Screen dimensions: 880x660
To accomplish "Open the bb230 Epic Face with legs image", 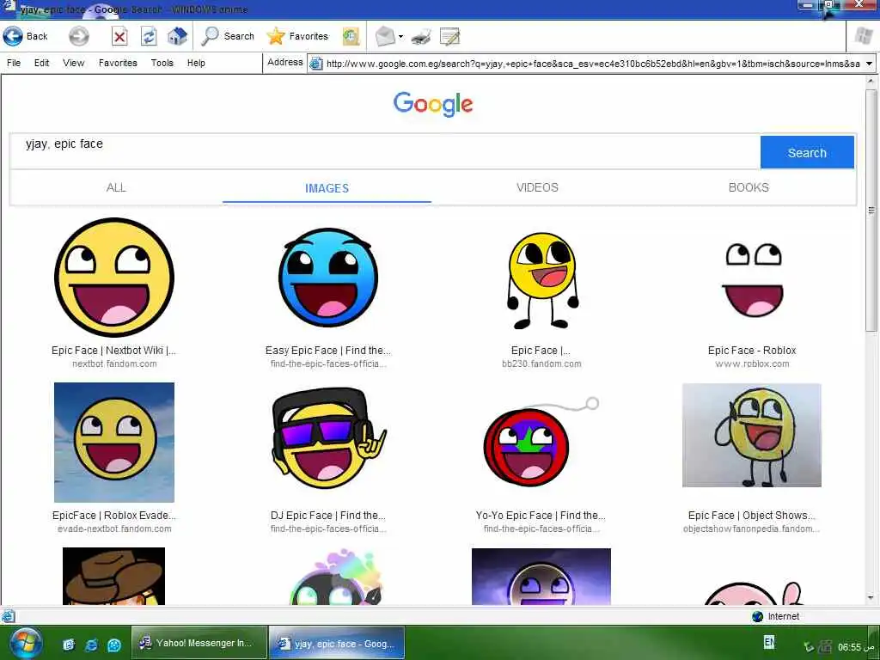I will tap(541, 280).
